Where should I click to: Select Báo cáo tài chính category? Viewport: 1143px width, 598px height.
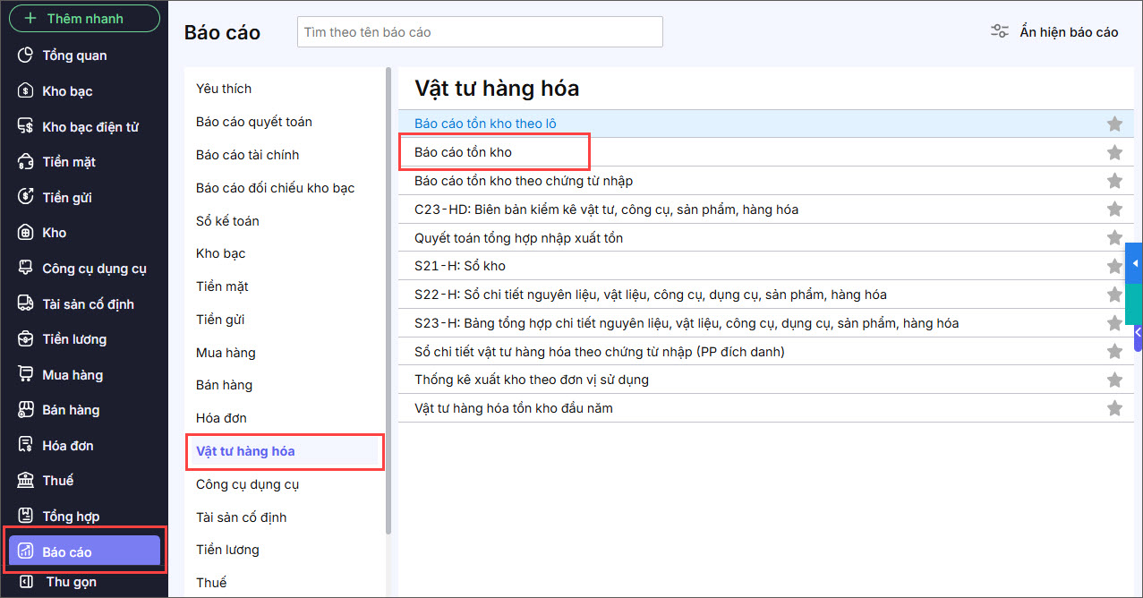pos(247,155)
